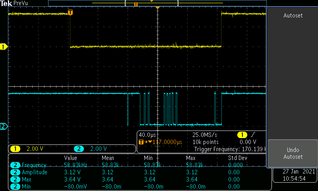
Task: Click the 25.0MS/s sample rate readout
Action: coord(205,135)
